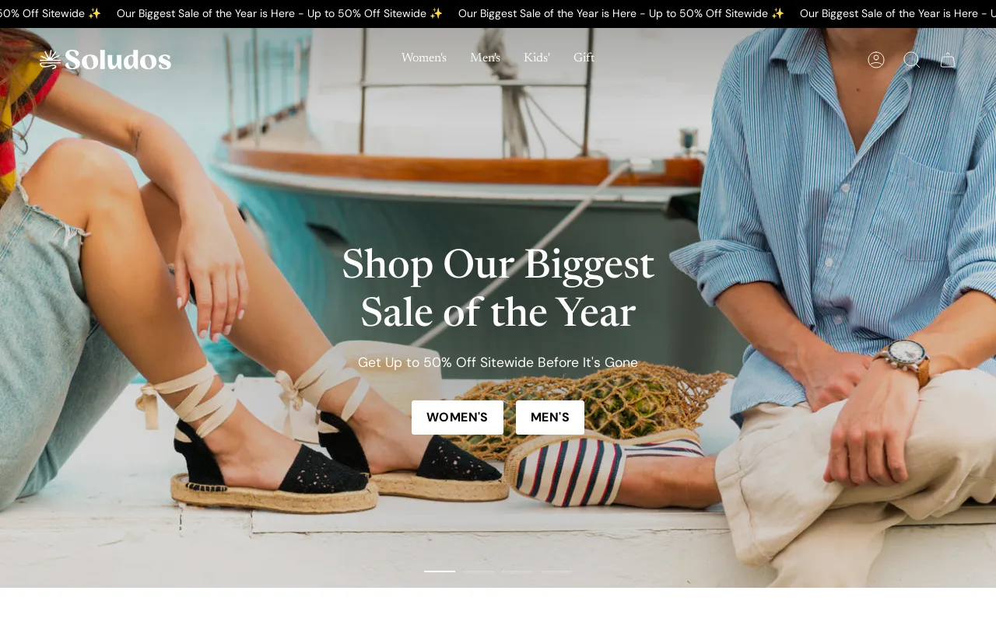This screenshot has width=996, height=622.
Task: Open the Gift navigation menu
Action: click(584, 58)
